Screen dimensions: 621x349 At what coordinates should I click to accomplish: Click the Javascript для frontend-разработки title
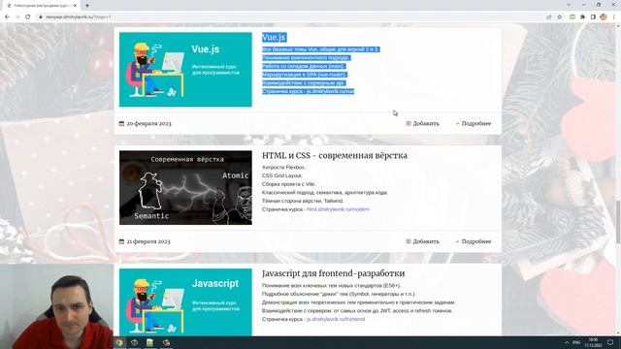tap(333, 273)
